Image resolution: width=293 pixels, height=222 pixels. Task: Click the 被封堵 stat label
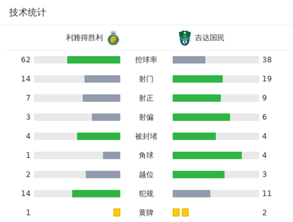coord(146,136)
